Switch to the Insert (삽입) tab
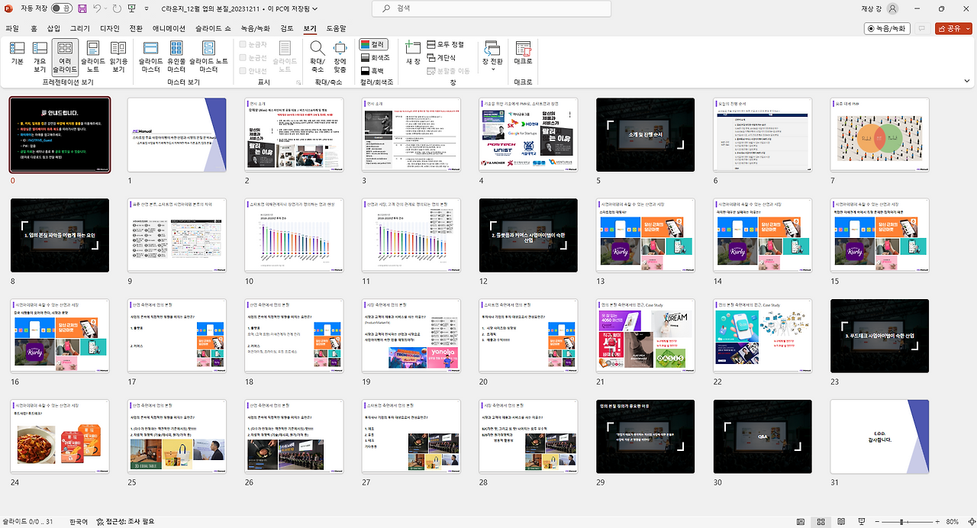This screenshot has width=977, height=528. click(x=53, y=28)
